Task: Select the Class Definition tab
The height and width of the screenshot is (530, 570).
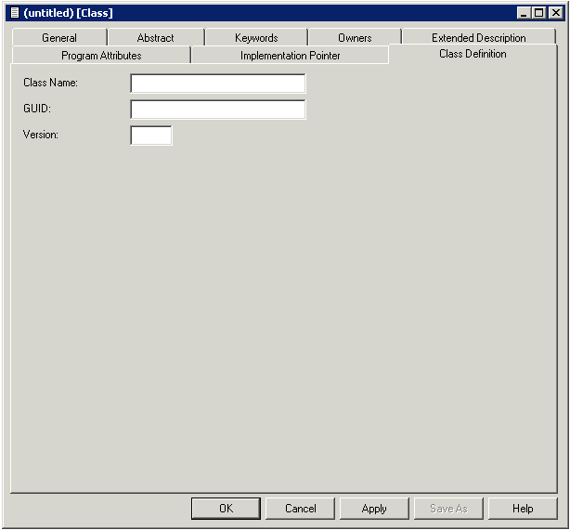Action: pyautogui.click(x=473, y=54)
